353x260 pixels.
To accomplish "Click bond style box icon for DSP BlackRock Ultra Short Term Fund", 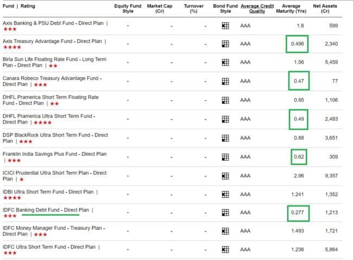I will pos(225,138).
